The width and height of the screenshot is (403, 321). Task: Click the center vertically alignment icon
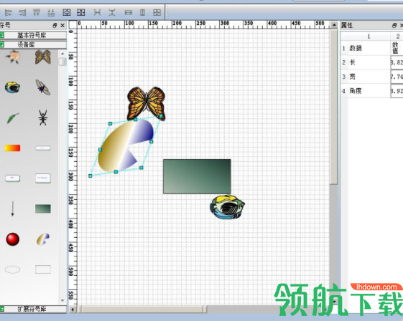click(x=67, y=12)
